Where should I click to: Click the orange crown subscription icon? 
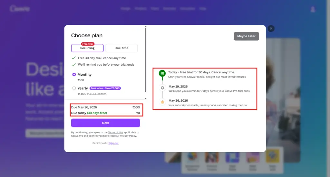(x=162, y=102)
